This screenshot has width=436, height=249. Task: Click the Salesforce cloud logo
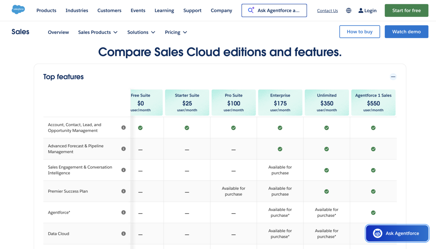point(18,9)
